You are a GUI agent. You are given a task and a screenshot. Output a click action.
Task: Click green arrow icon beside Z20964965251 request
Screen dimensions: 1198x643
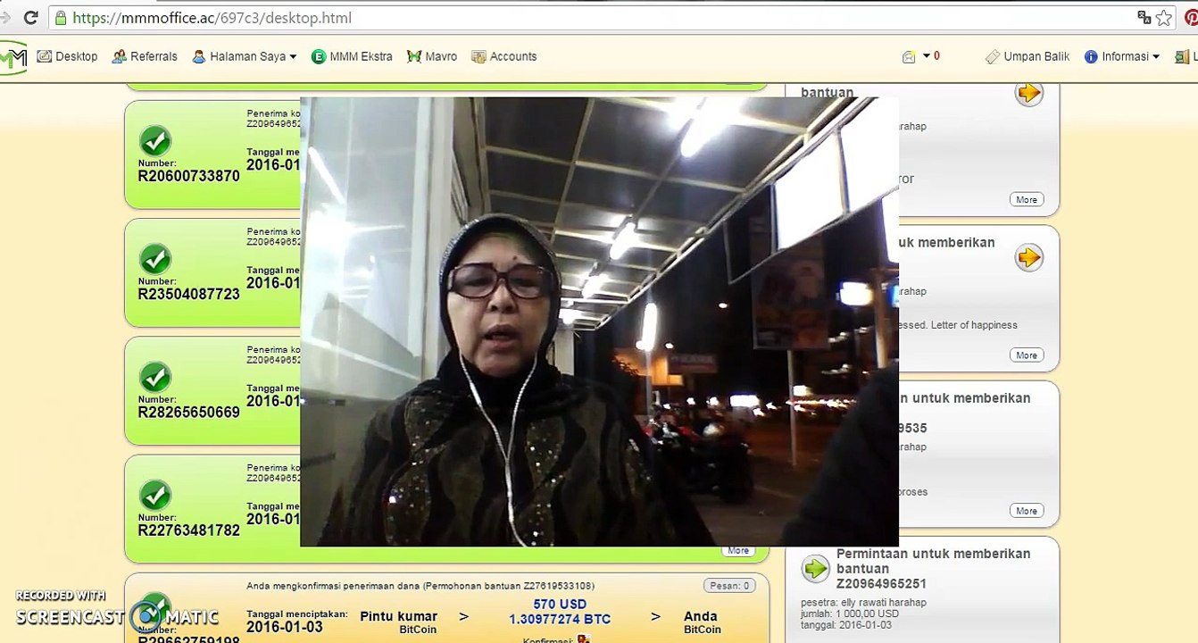click(815, 568)
